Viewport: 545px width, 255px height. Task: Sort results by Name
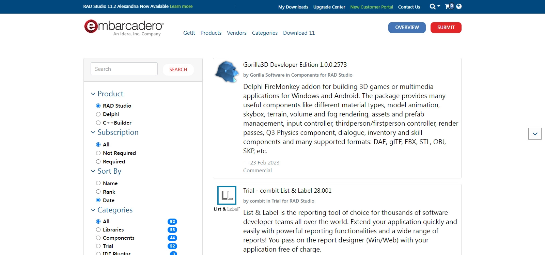pos(98,183)
